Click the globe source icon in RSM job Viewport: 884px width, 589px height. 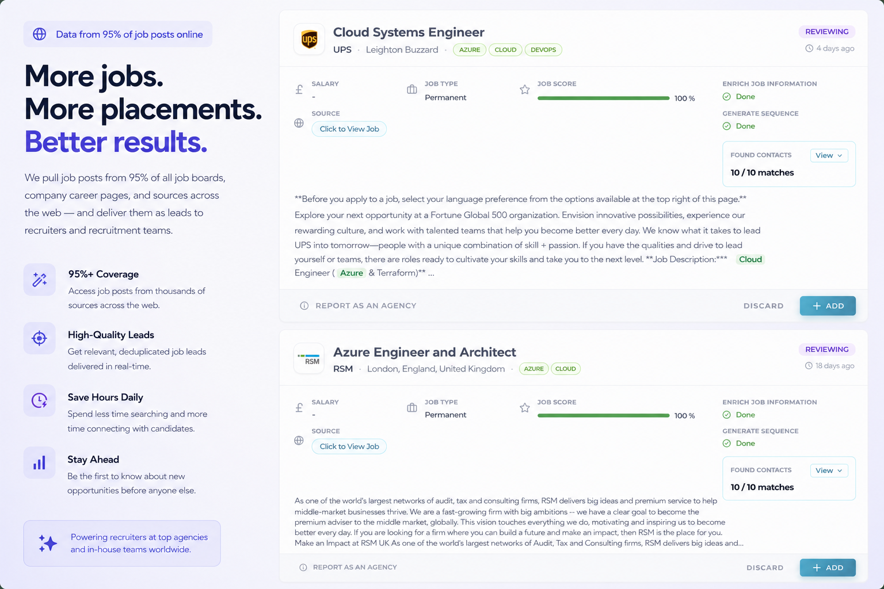tap(299, 441)
